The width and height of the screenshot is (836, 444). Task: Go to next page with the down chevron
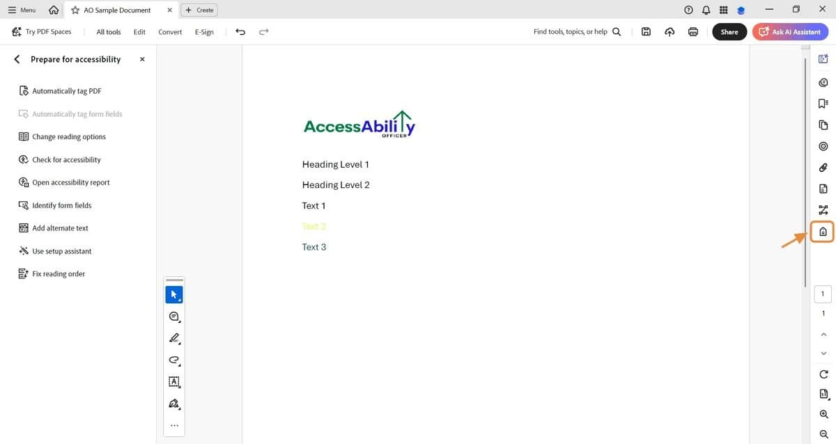[x=823, y=353]
